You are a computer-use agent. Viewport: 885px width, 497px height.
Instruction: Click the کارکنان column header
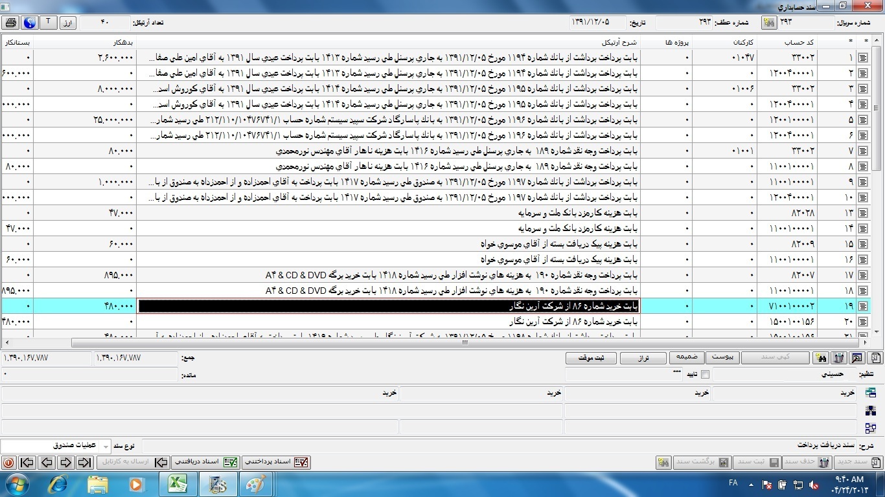point(723,42)
